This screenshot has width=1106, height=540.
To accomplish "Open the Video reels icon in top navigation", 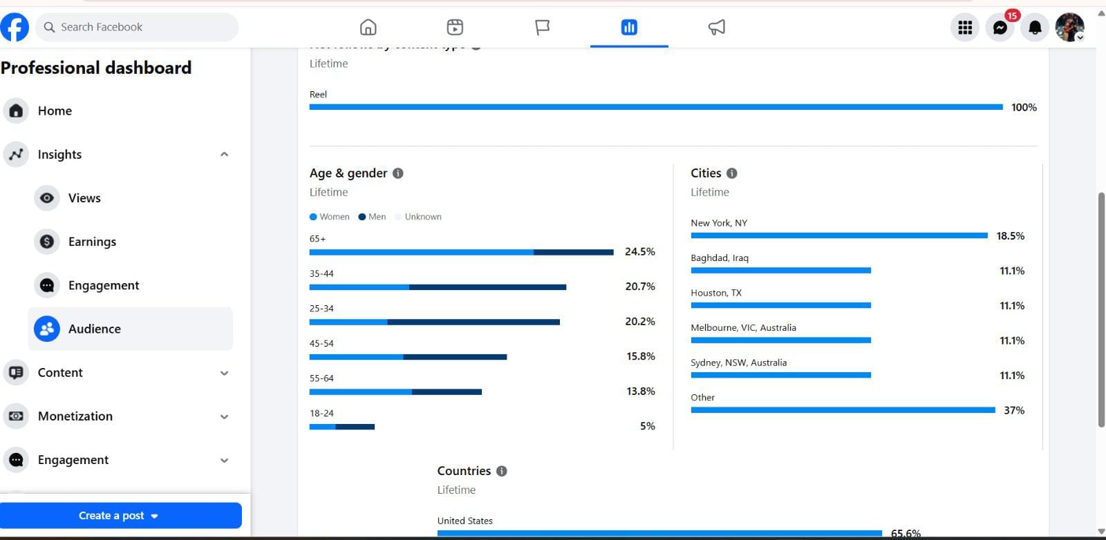I will click(x=455, y=27).
